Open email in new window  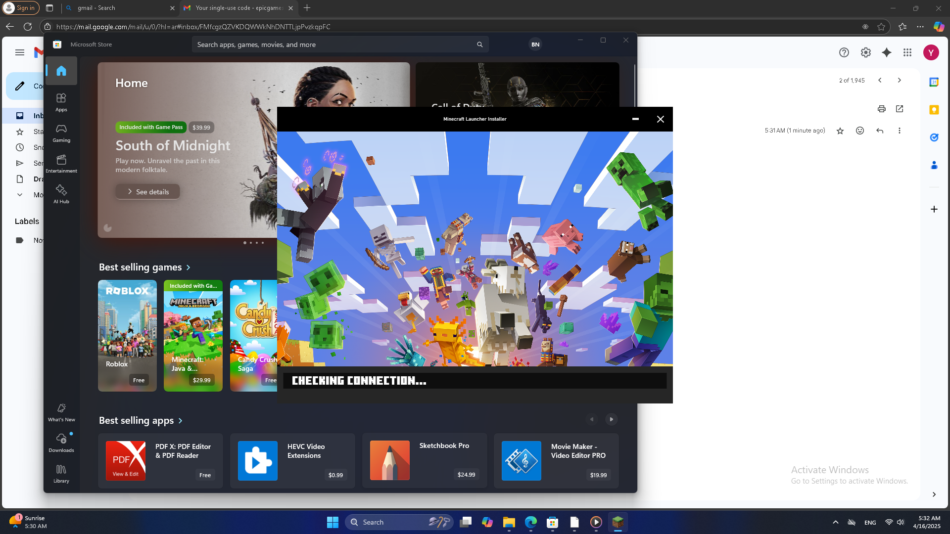900,109
